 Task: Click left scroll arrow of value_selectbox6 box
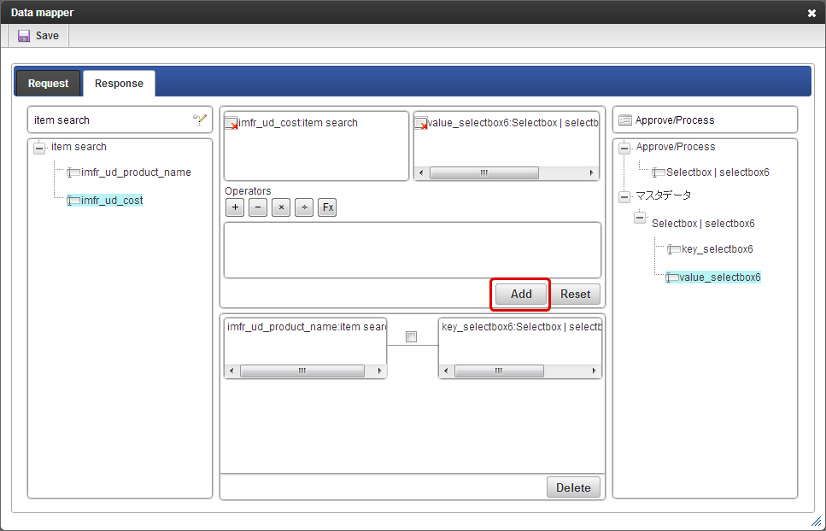(x=421, y=172)
